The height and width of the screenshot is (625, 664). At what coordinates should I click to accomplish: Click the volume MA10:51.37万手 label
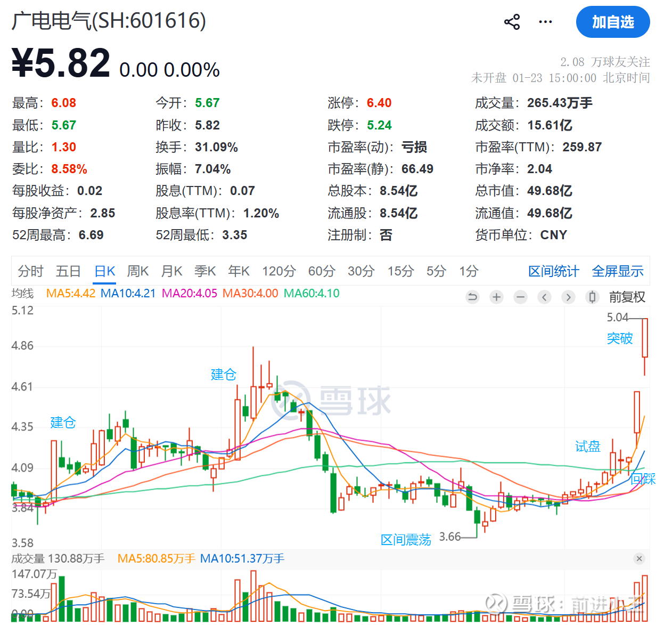(x=242, y=558)
